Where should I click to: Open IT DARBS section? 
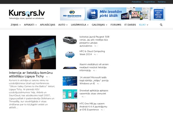click(130, 25)
